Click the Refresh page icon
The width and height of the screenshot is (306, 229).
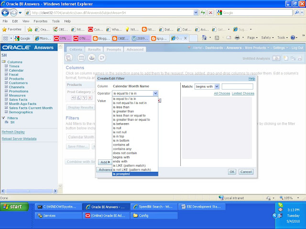pyautogui.click(x=203, y=13)
